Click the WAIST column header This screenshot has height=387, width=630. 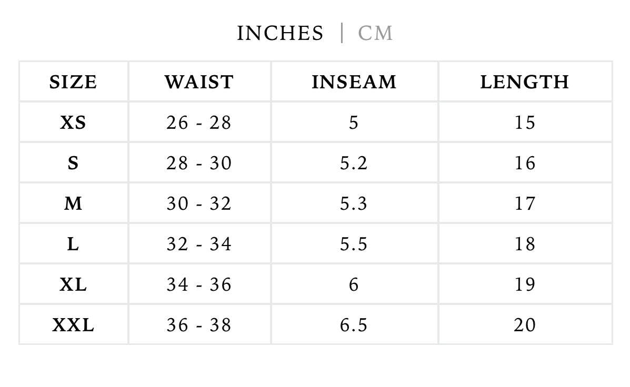click(x=199, y=82)
